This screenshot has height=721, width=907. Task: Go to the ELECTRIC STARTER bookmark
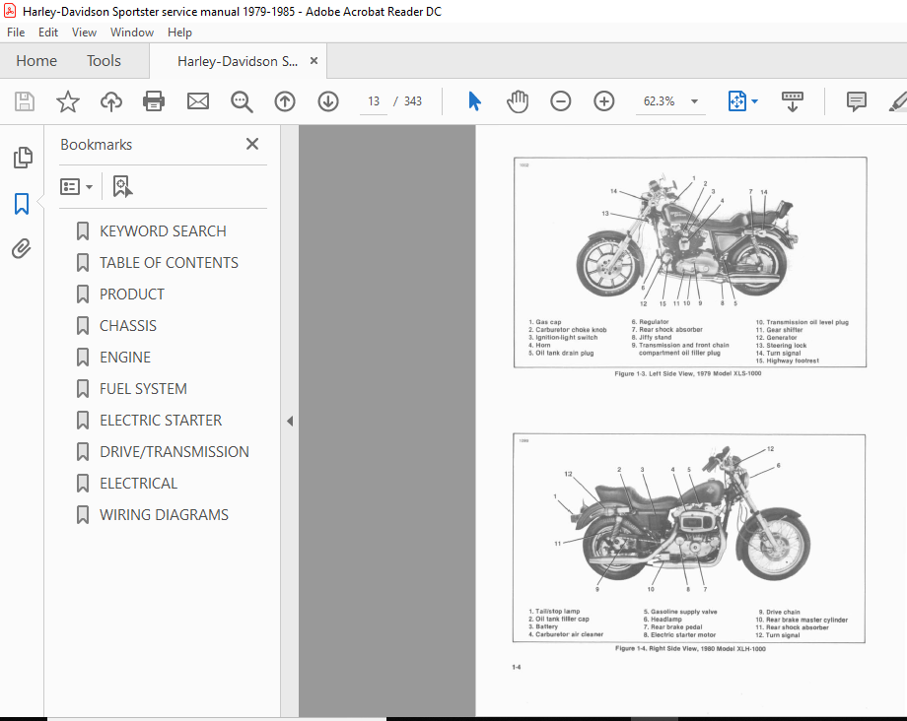[161, 420]
